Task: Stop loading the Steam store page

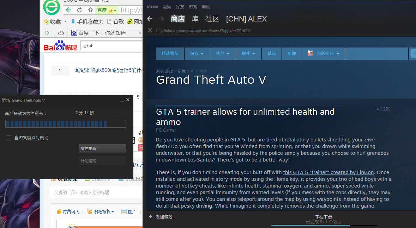Action: (150, 30)
